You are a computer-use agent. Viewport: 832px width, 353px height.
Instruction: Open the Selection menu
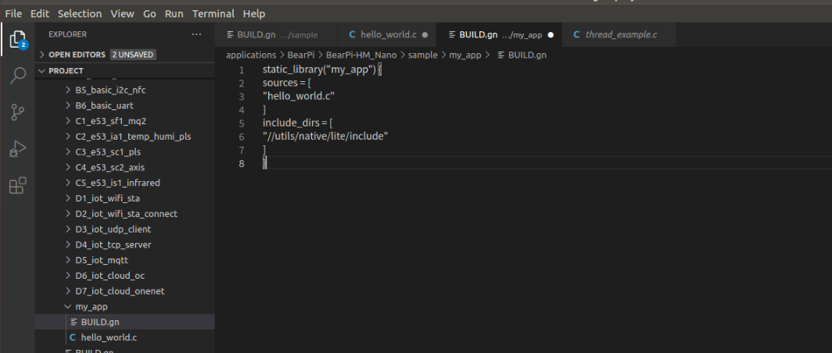pos(80,13)
